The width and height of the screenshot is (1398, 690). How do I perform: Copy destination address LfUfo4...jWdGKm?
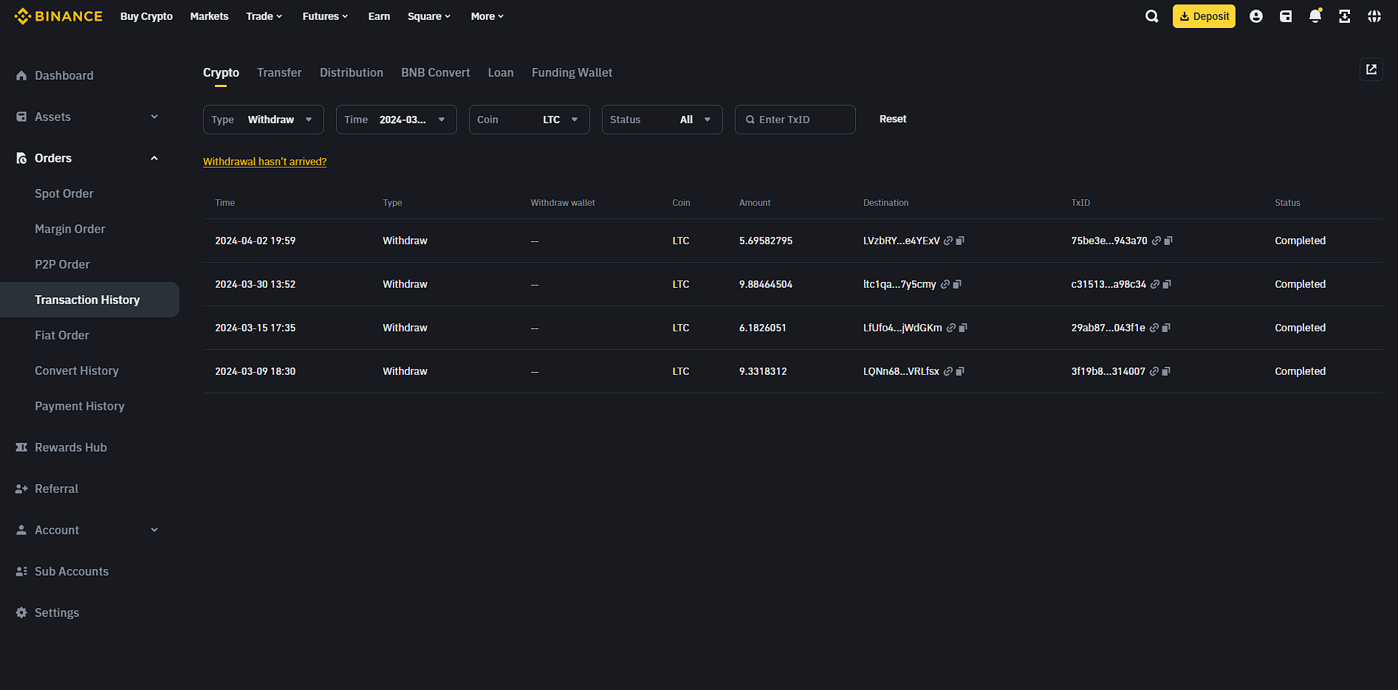click(963, 328)
